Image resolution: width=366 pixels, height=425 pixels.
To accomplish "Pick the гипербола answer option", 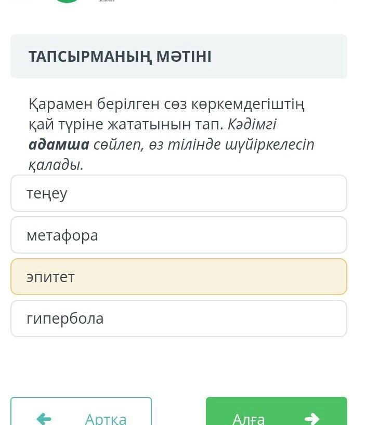I will click(x=178, y=318).
